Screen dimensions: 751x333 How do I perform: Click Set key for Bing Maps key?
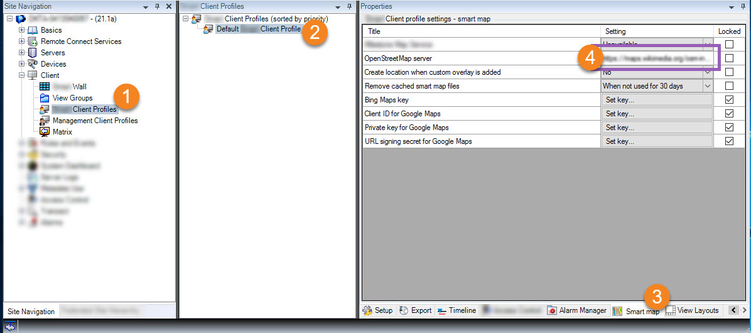[x=656, y=100]
